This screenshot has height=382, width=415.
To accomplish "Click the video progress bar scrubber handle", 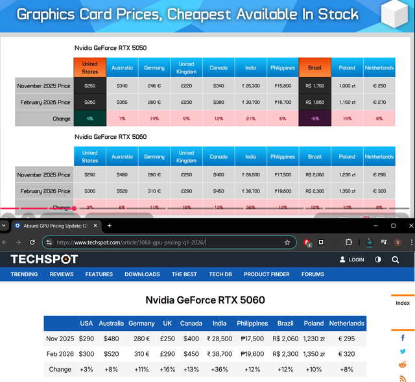I will 74,209.
